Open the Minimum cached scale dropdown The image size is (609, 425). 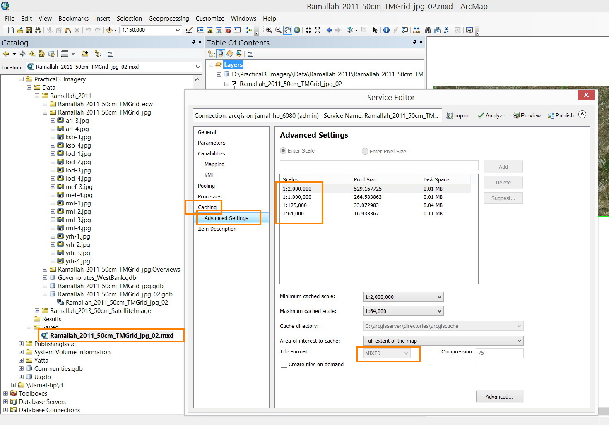point(439,297)
